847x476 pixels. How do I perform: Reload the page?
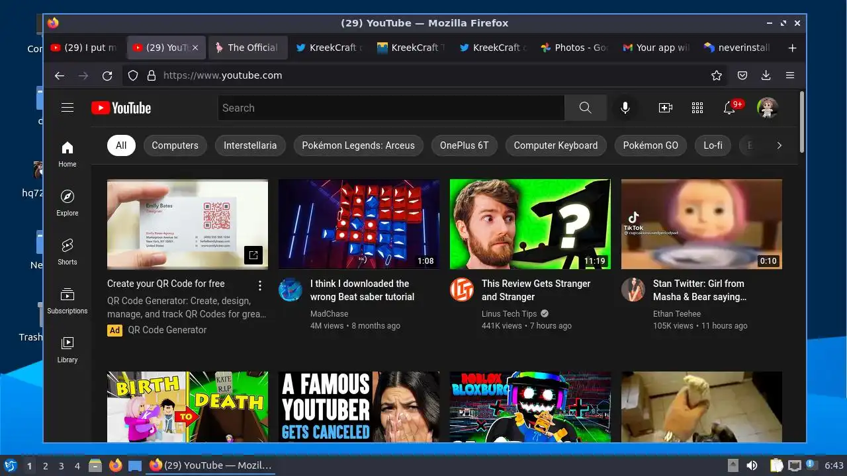[107, 75]
